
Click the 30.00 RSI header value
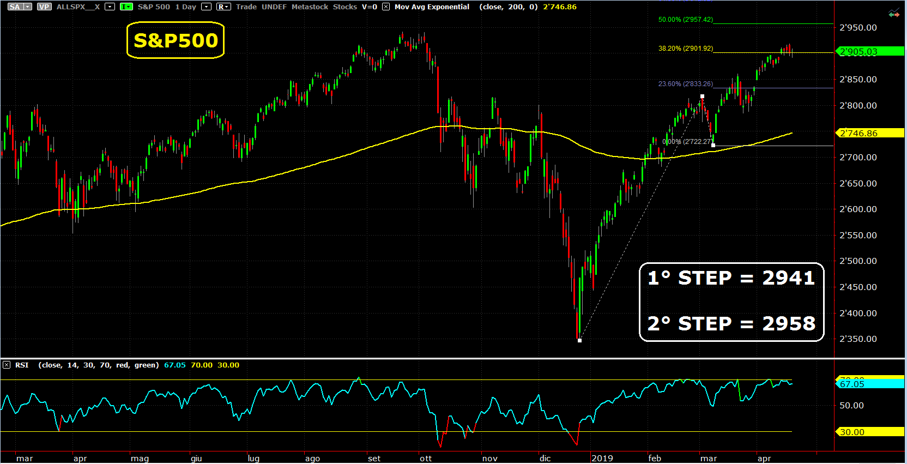click(x=228, y=365)
